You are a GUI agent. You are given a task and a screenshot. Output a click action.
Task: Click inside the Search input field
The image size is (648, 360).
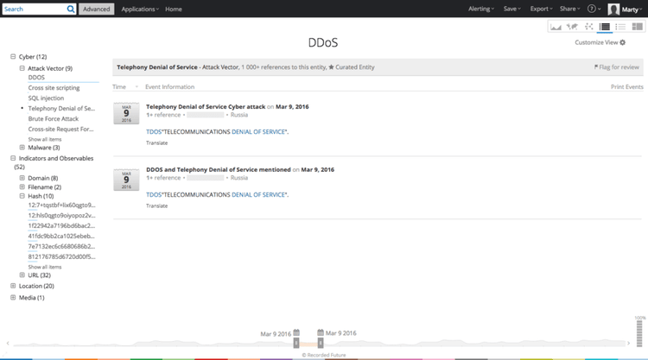click(33, 9)
